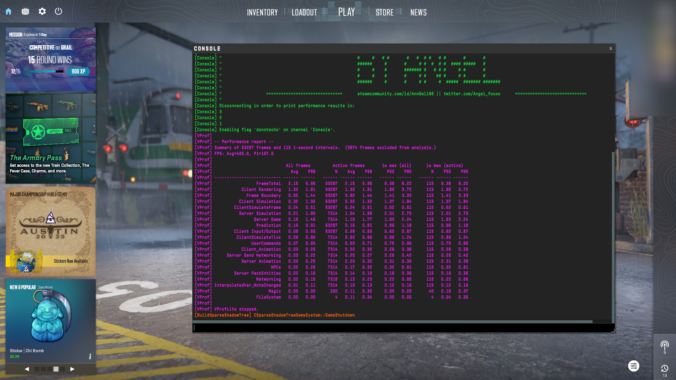Click the 12/15 mission progress bar

tap(44, 71)
